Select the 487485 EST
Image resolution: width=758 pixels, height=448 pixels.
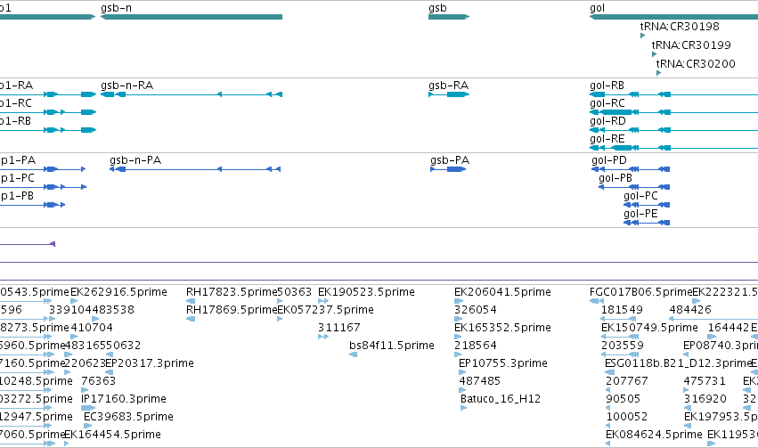(479, 381)
